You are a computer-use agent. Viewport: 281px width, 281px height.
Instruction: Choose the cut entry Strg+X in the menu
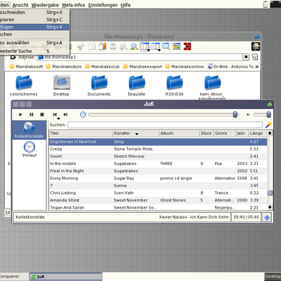[34, 13]
